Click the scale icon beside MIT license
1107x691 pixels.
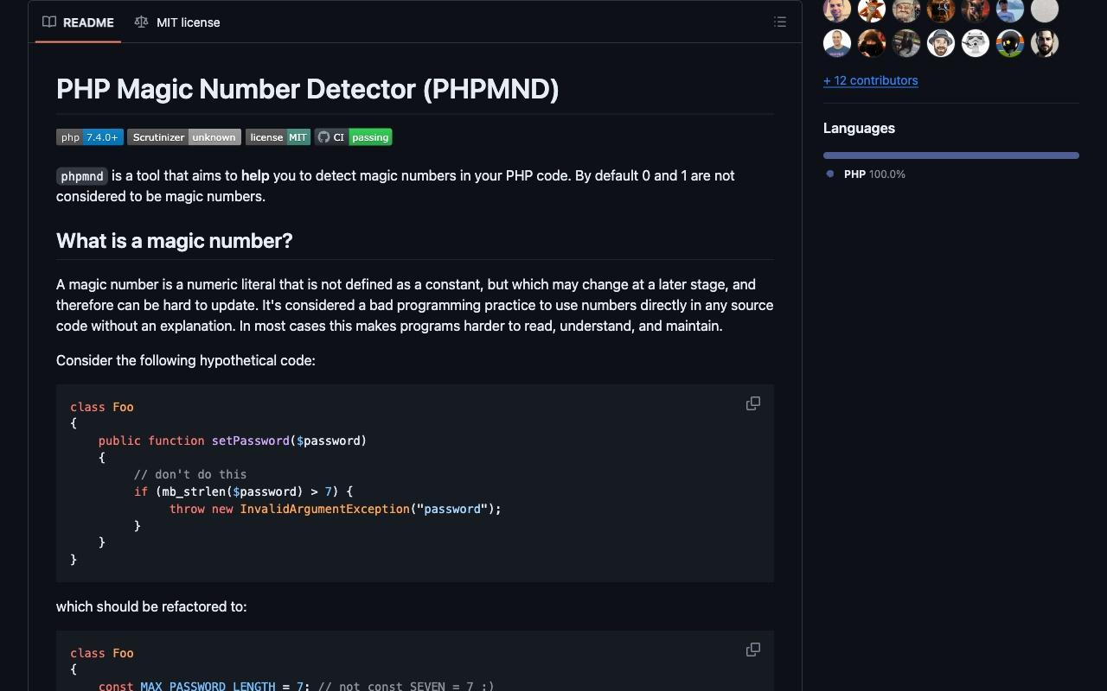tap(141, 22)
